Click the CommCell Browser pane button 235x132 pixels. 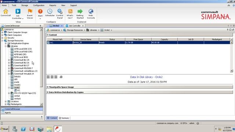[x=22, y=109]
